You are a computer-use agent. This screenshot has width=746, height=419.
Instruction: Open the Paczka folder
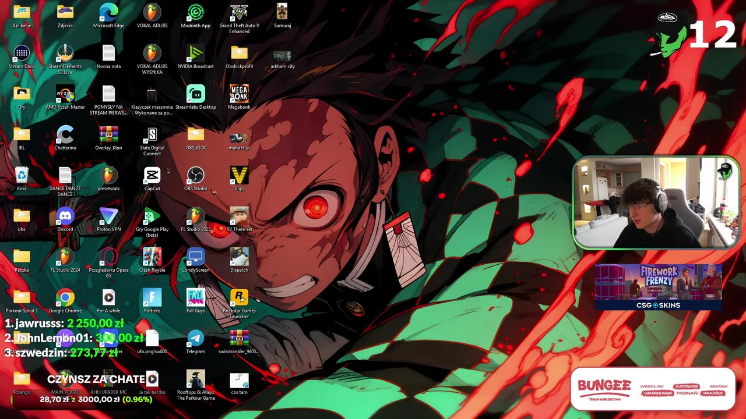[x=22, y=261]
